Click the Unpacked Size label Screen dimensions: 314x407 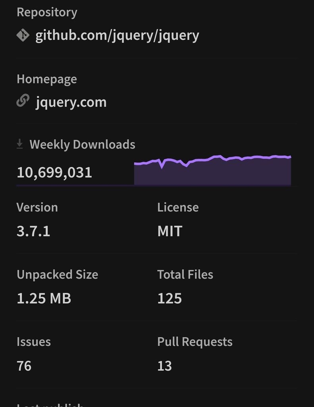pos(57,275)
